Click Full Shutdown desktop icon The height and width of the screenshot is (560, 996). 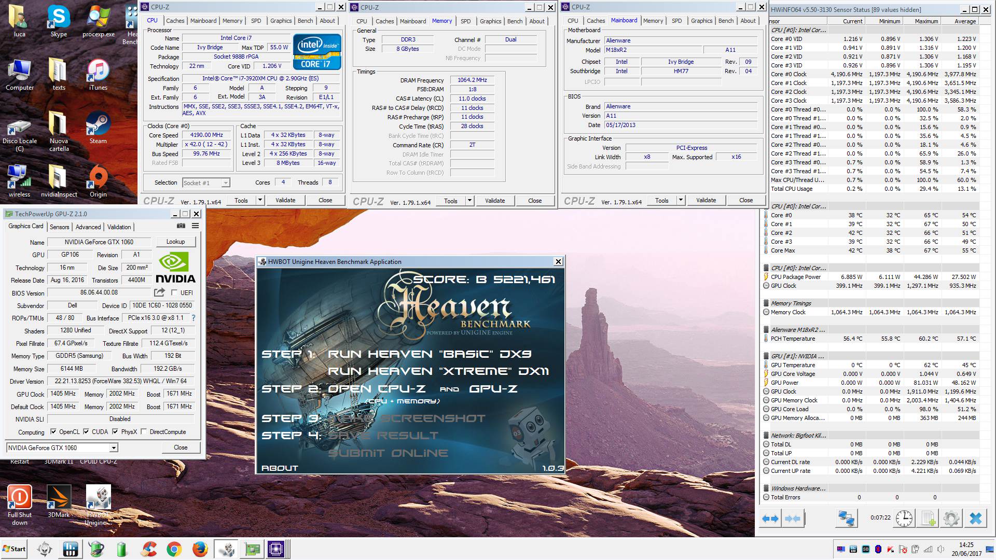[20, 505]
